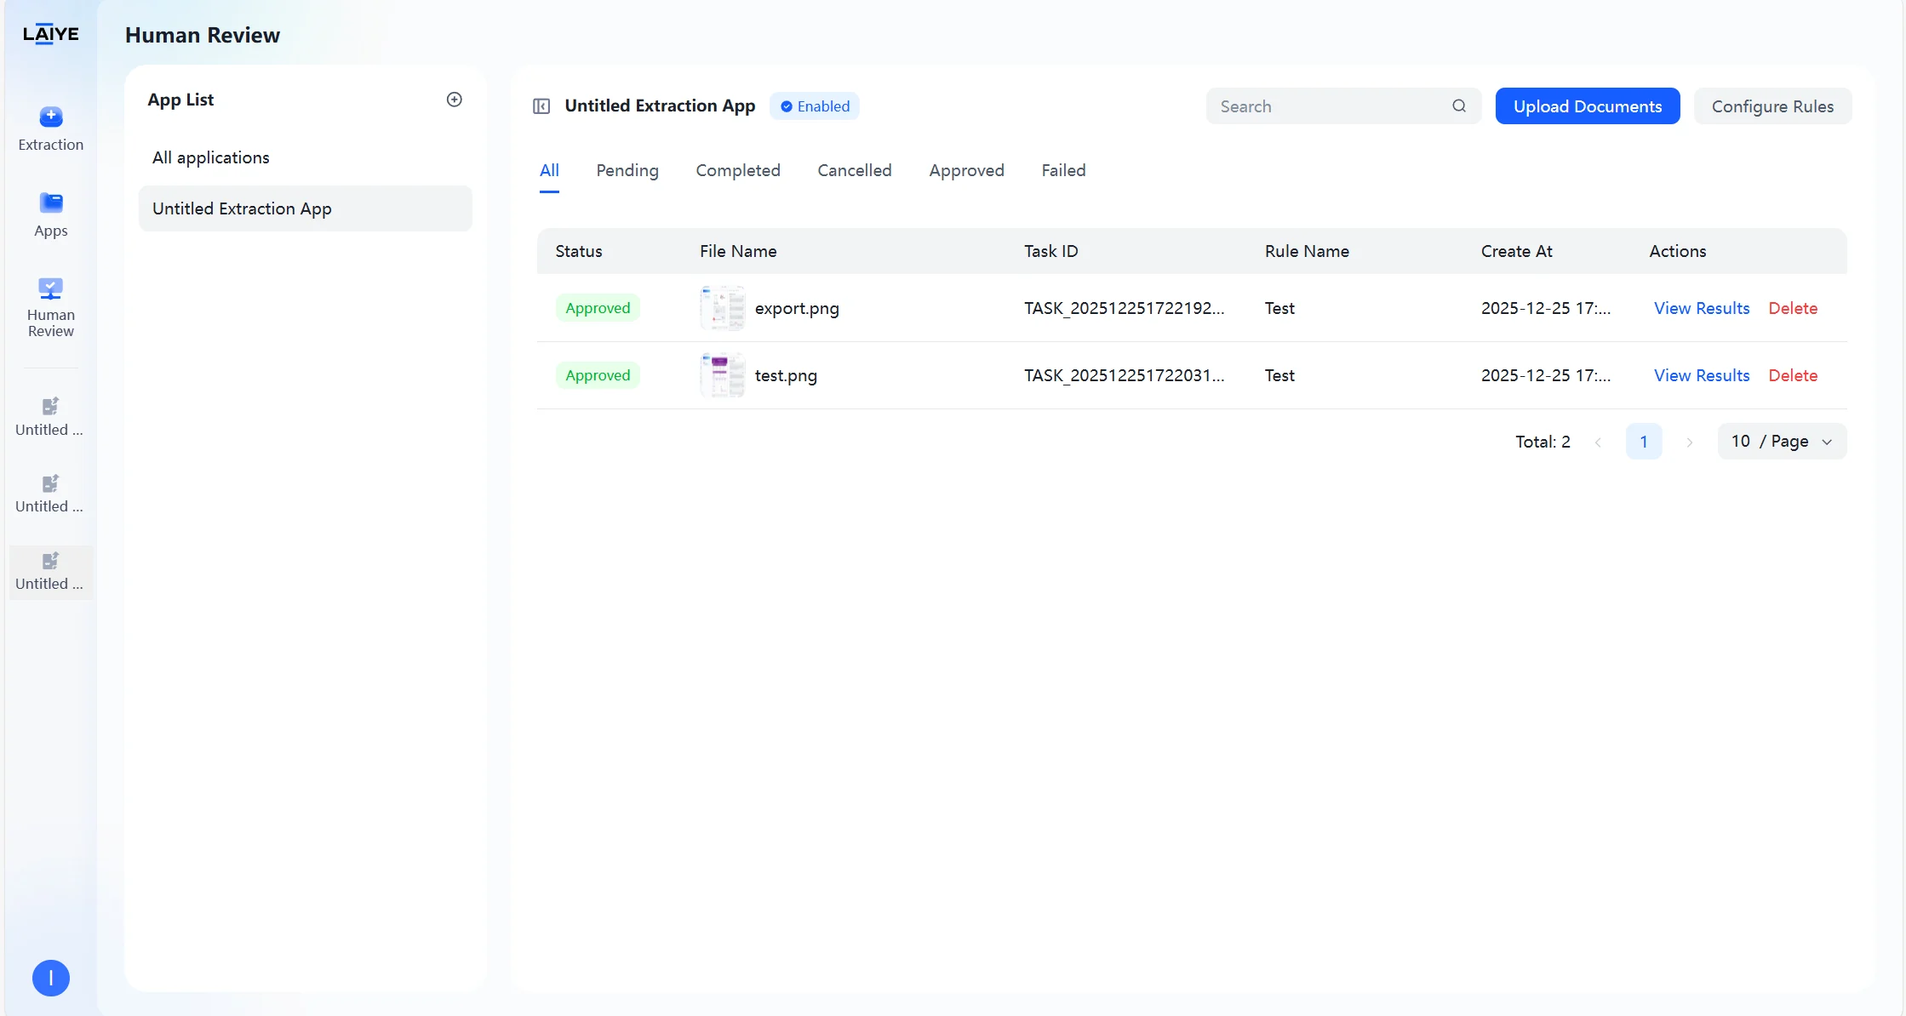Click the File Name column header
Screen dimensions: 1906x1016
point(738,251)
